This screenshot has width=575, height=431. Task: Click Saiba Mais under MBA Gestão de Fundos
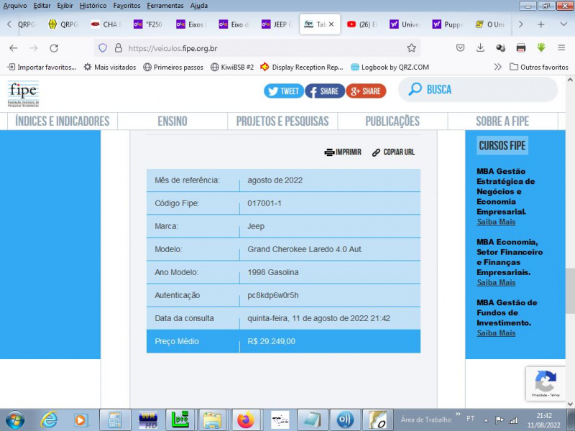pos(496,333)
